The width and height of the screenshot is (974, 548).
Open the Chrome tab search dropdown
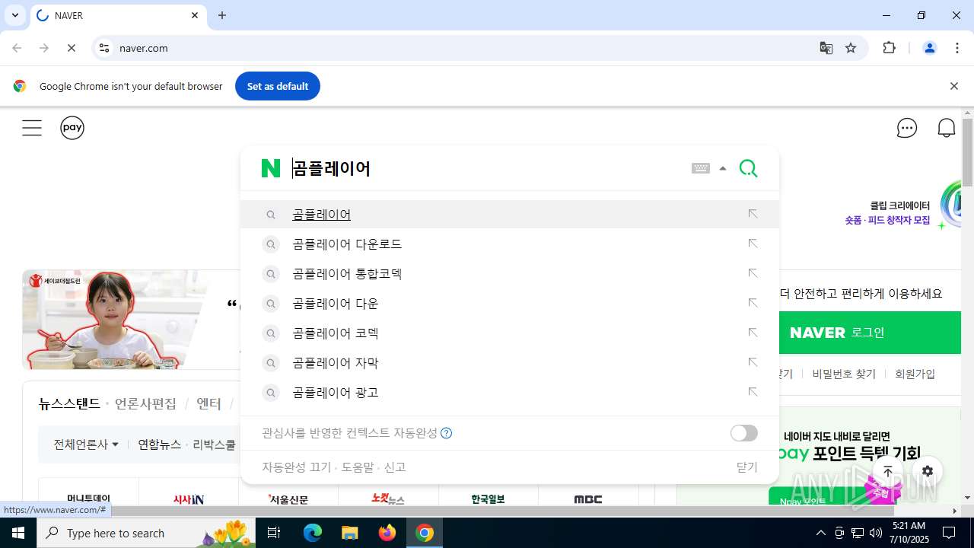14,15
